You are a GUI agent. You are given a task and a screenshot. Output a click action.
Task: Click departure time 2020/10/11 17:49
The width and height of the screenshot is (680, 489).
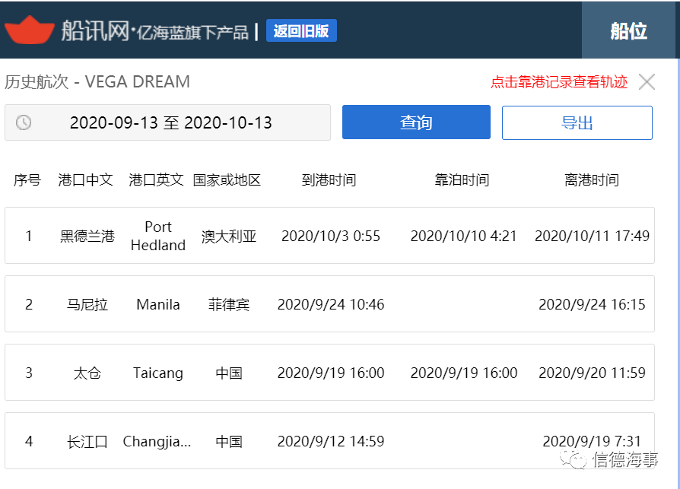592,237
